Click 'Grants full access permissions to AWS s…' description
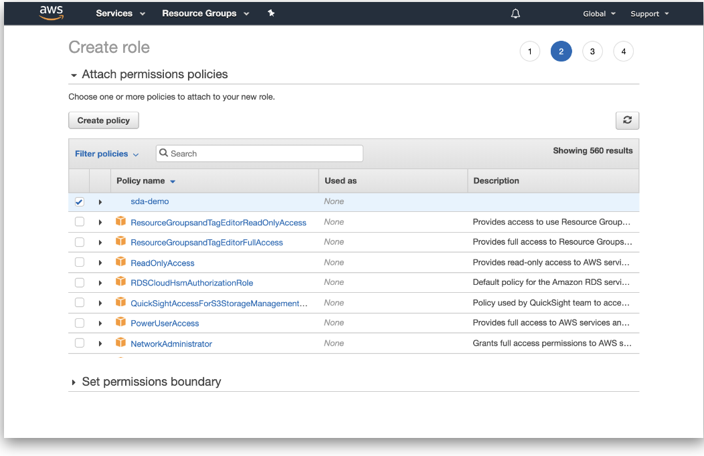This screenshot has height=456, width=704. tap(552, 343)
